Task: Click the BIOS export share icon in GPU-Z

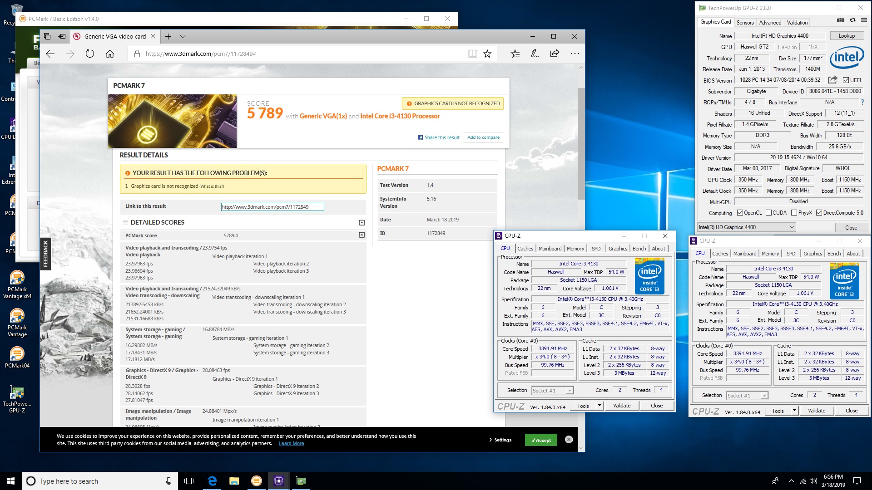Action: (832, 80)
